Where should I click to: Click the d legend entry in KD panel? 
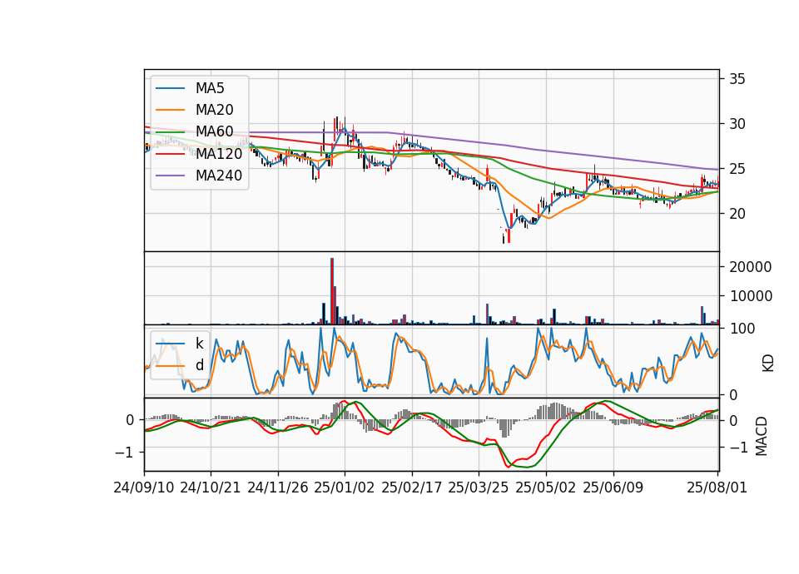pyautogui.click(x=199, y=365)
